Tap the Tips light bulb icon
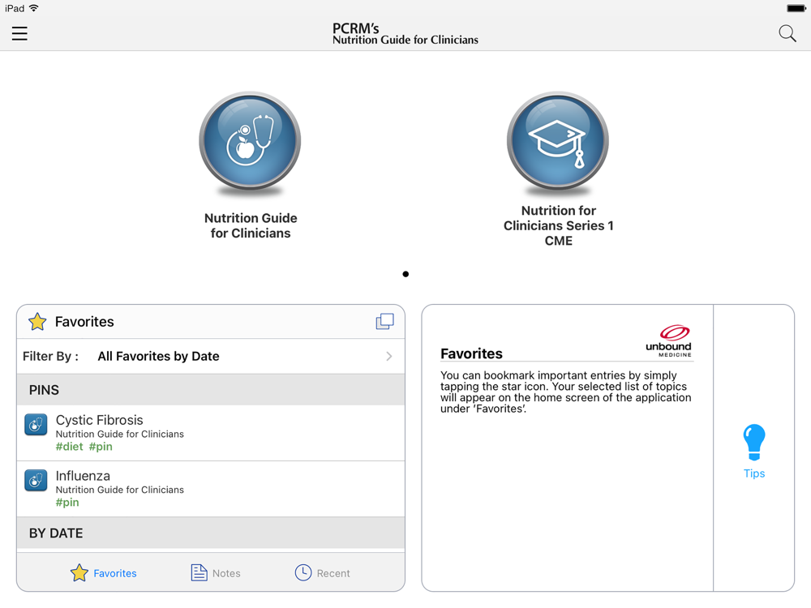 point(753,442)
